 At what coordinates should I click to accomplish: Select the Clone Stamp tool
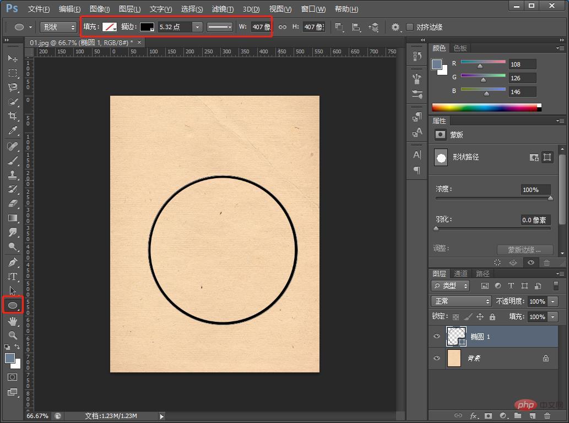[x=13, y=175]
